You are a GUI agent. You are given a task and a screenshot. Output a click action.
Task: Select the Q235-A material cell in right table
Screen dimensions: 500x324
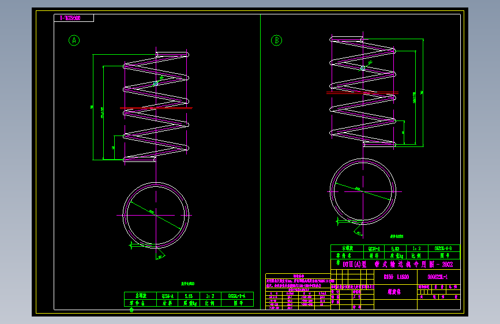(374, 248)
